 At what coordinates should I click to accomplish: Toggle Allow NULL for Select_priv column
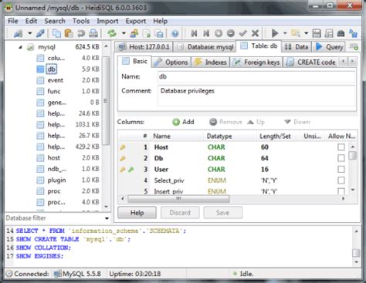coord(341,180)
